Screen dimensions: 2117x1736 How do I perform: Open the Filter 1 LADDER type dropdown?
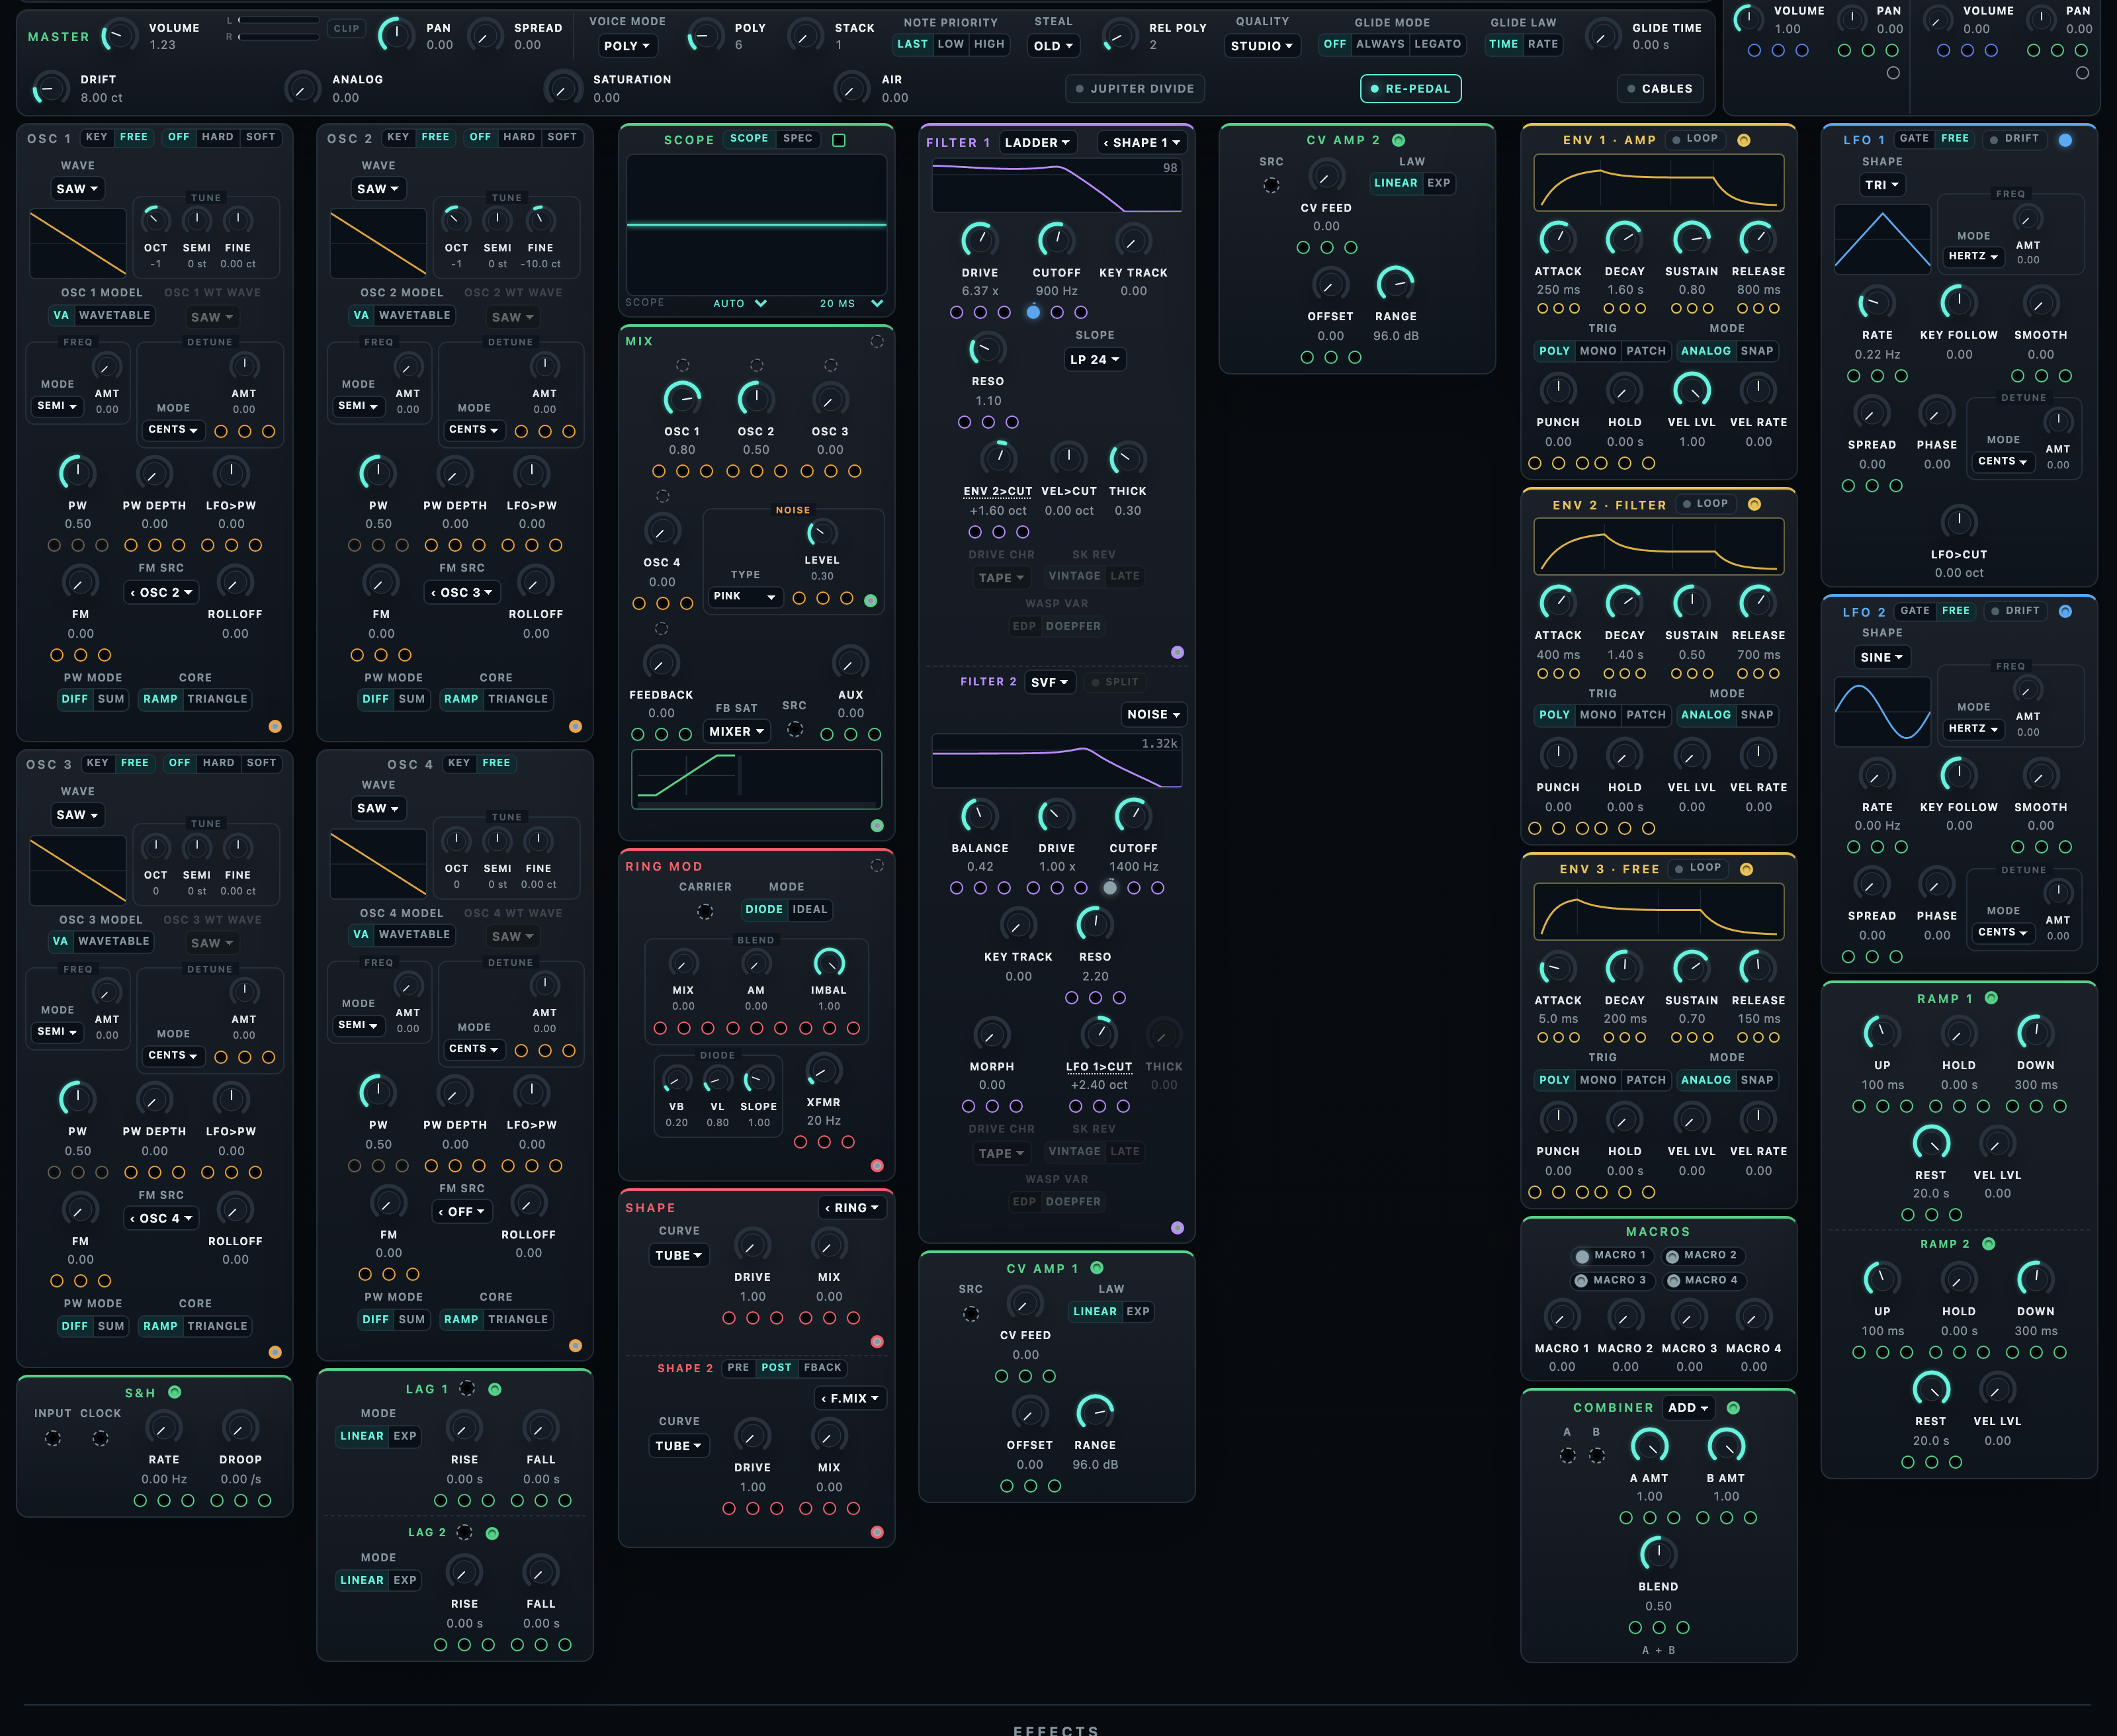tap(1037, 143)
